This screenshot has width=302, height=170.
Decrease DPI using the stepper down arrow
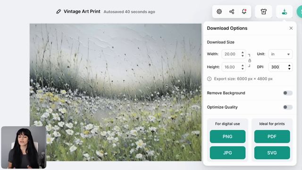pyautogui.click(x=289, y=68)
